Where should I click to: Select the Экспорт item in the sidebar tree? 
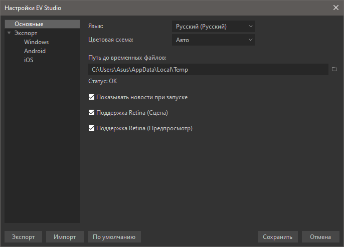26,33
